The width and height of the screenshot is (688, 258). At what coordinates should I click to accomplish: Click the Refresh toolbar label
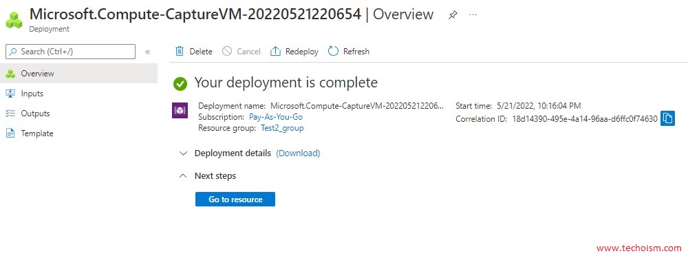(x=356, y=52)
